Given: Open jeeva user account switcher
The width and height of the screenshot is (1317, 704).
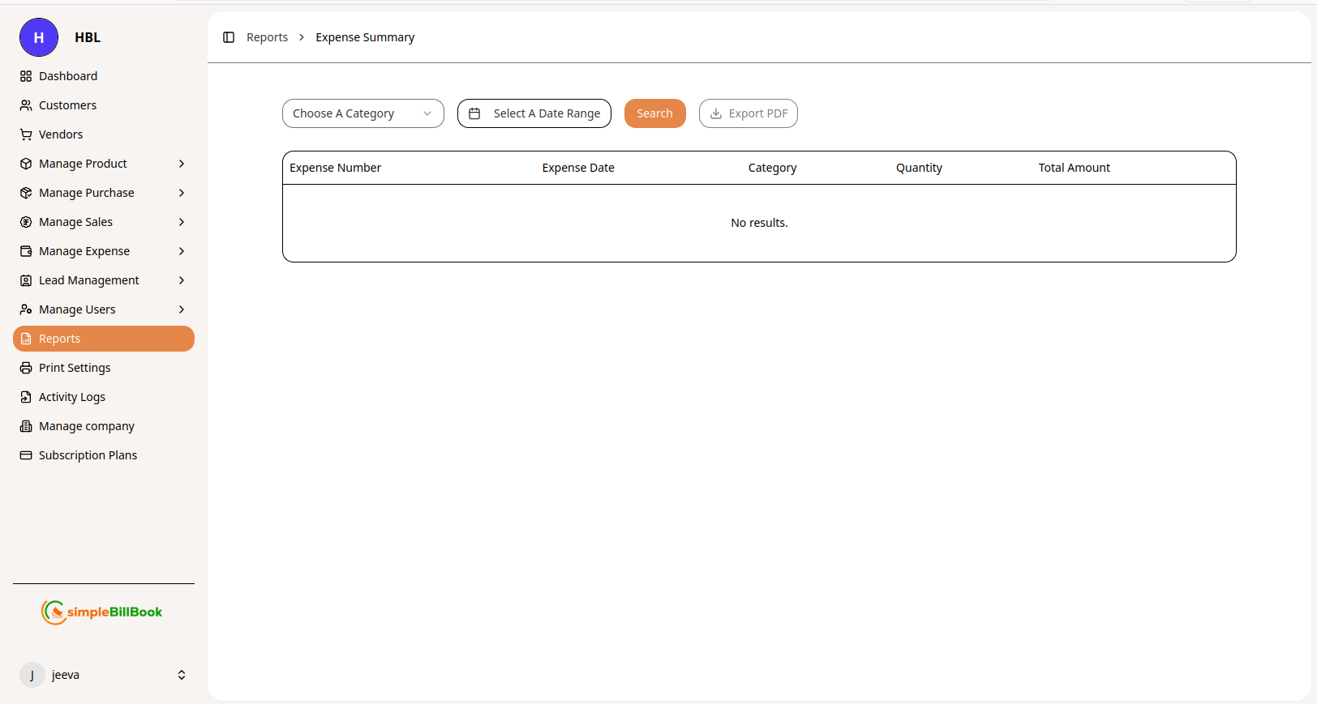Looking at the screenshot, I should (182, 675).
